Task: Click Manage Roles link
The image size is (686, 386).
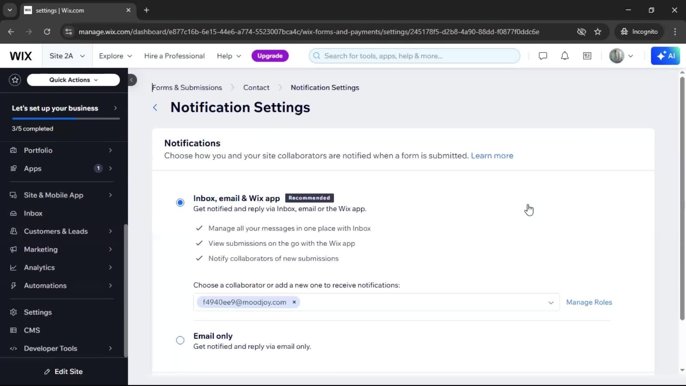Action: point(589,302)
